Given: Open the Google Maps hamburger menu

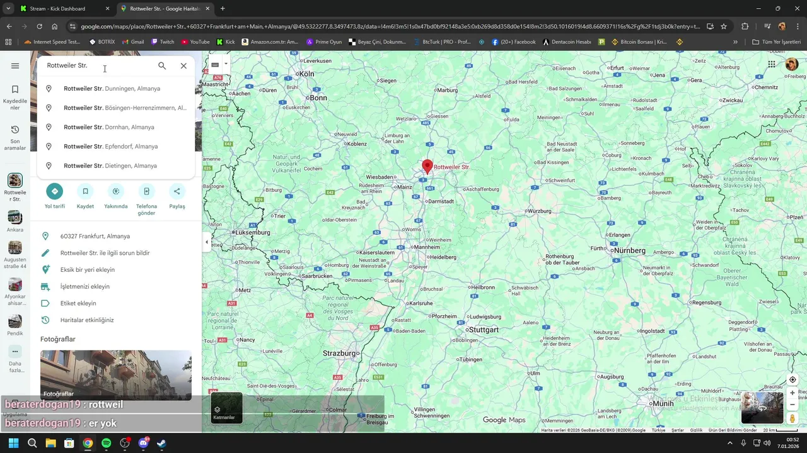Looking at the screenshot, I should pyautogui.click(x=15, y=65).
